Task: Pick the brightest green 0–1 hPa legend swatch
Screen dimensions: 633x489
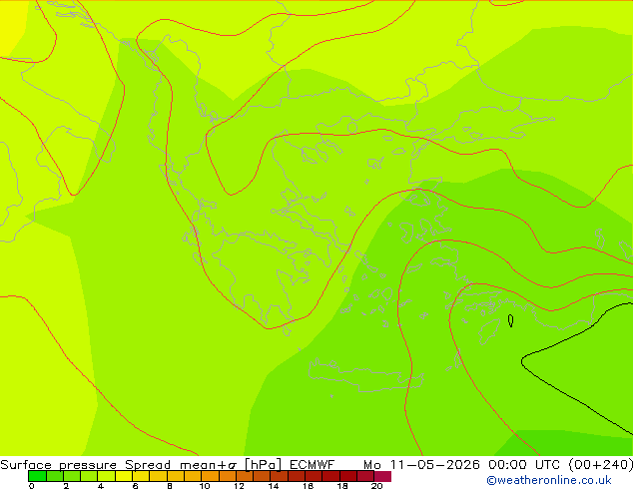Action: [x=37, y=476]
